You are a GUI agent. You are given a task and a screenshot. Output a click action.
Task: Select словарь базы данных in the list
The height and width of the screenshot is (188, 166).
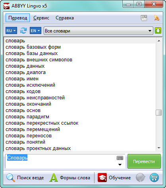(80, 53)
